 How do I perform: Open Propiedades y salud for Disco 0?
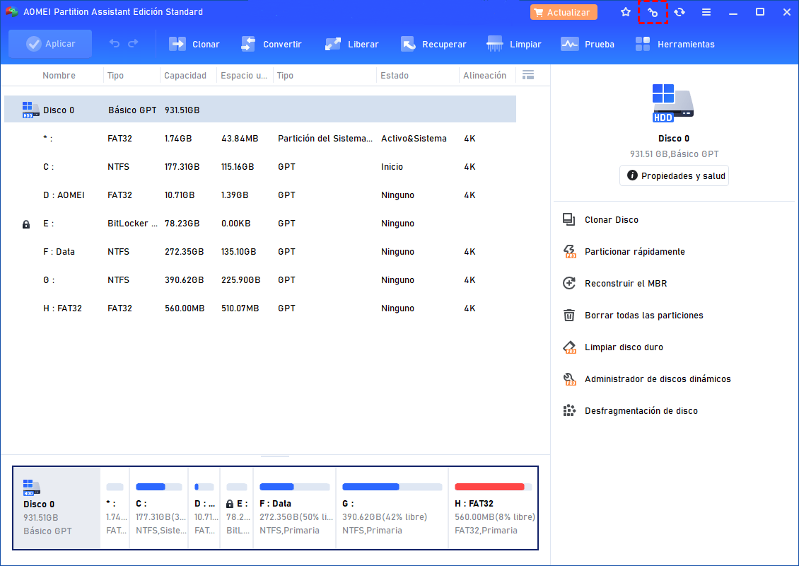click(x=674, y=175)
